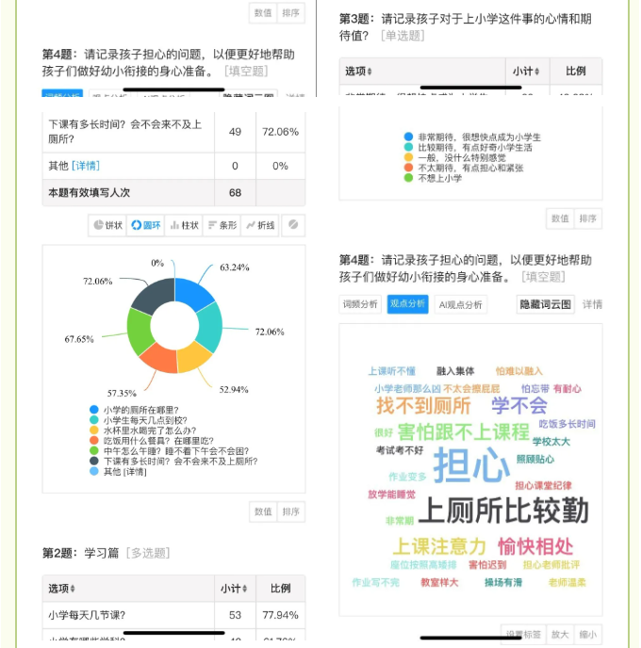Click the 本题有效填写人次 row
The image size is (641, 648).
[x=173, y=192]
